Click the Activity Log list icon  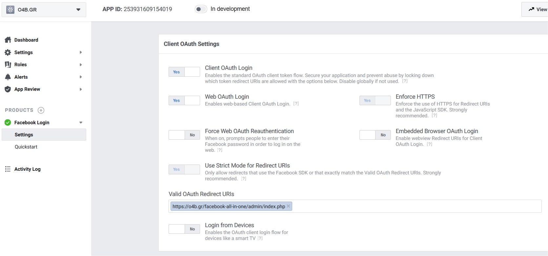pyautogui.click(x=8, y=169)
